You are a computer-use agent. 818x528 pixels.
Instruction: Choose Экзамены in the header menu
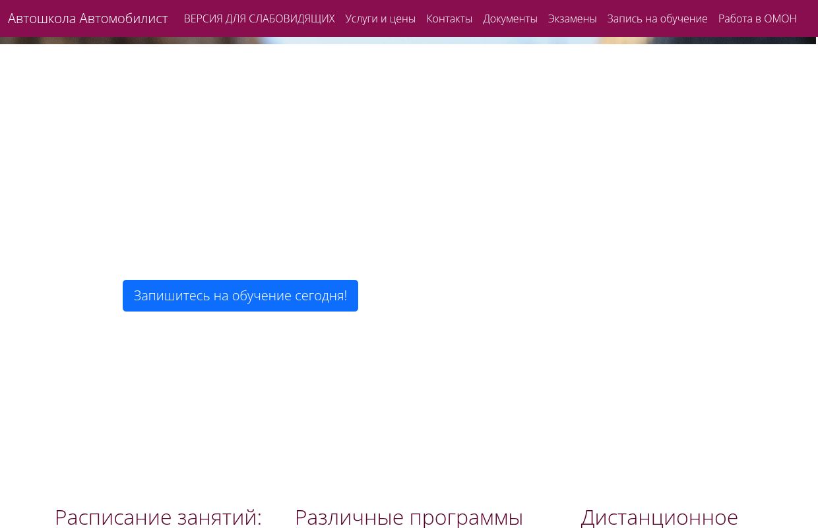572,18
